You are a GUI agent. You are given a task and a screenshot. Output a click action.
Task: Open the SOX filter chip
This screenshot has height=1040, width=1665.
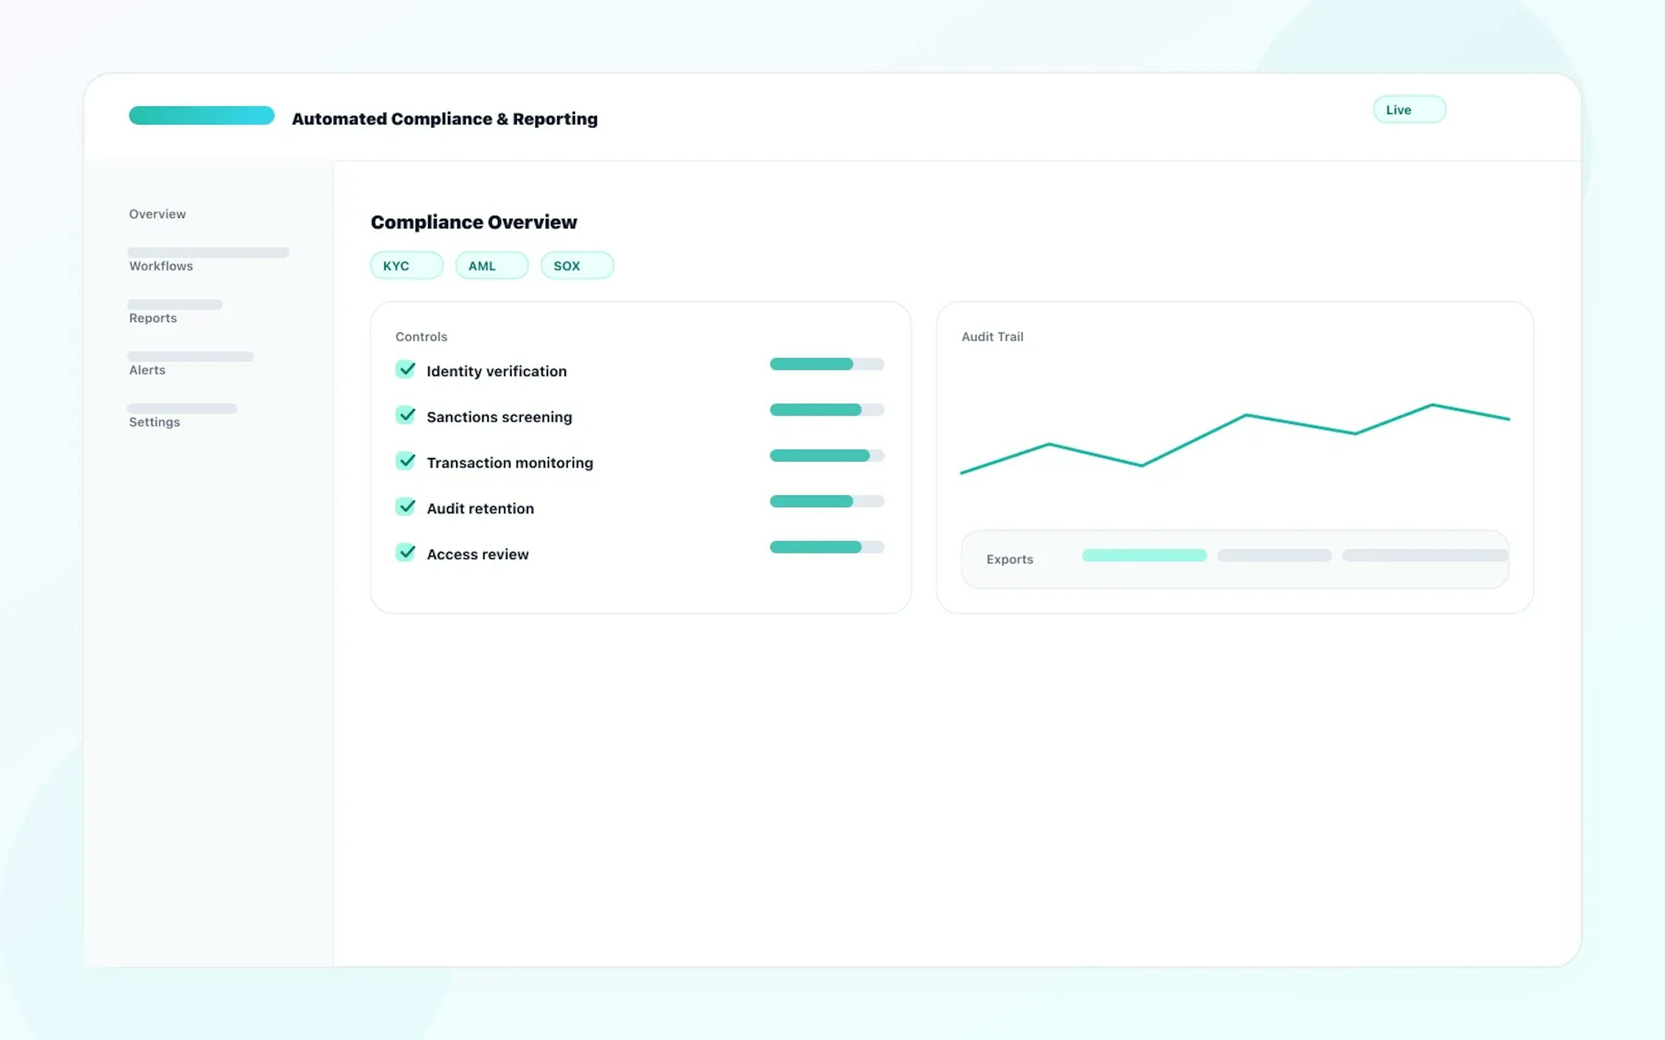coord(577,265)
